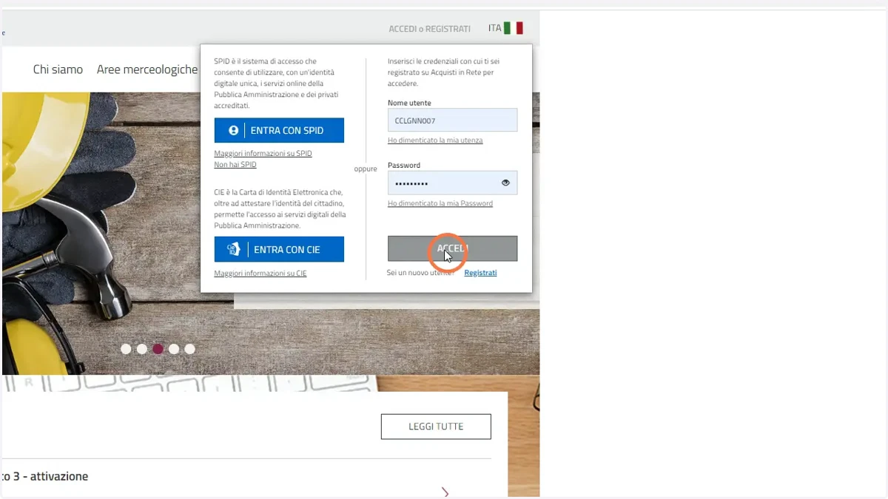The height and width of the screenshot is (499, 888).
Task: Click the SPID user icon
Action: pos(234,130)
